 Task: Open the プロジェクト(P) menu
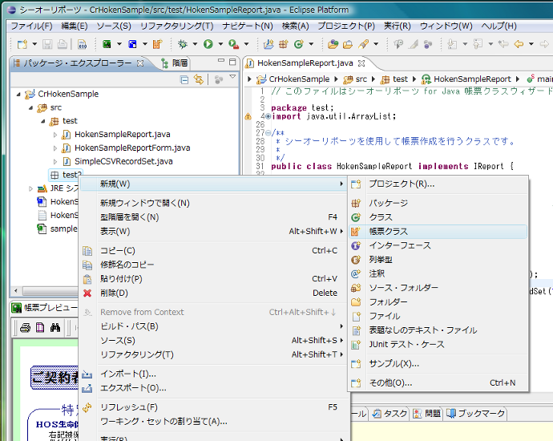[346, 26]
